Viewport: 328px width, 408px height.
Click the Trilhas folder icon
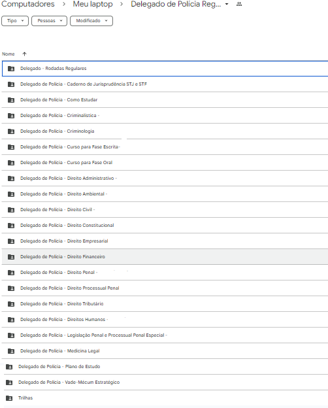point(9,398)
